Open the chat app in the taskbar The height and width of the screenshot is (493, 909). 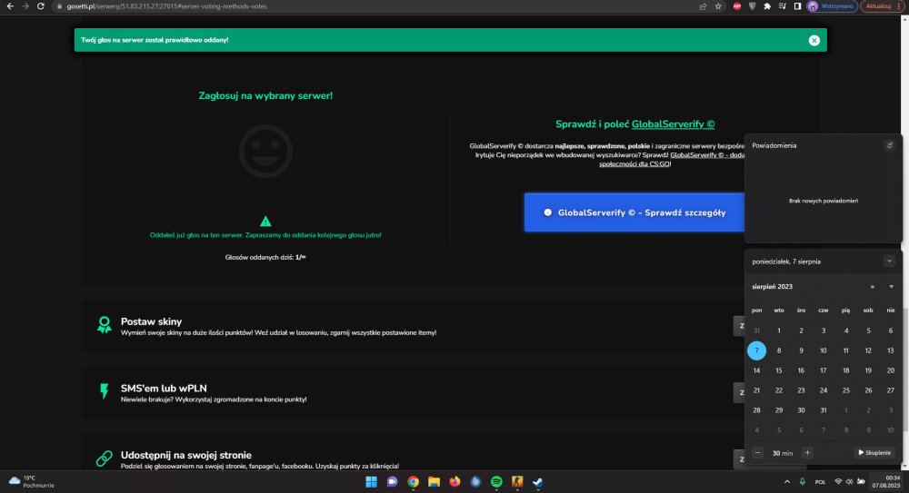(x=392, y=481)
